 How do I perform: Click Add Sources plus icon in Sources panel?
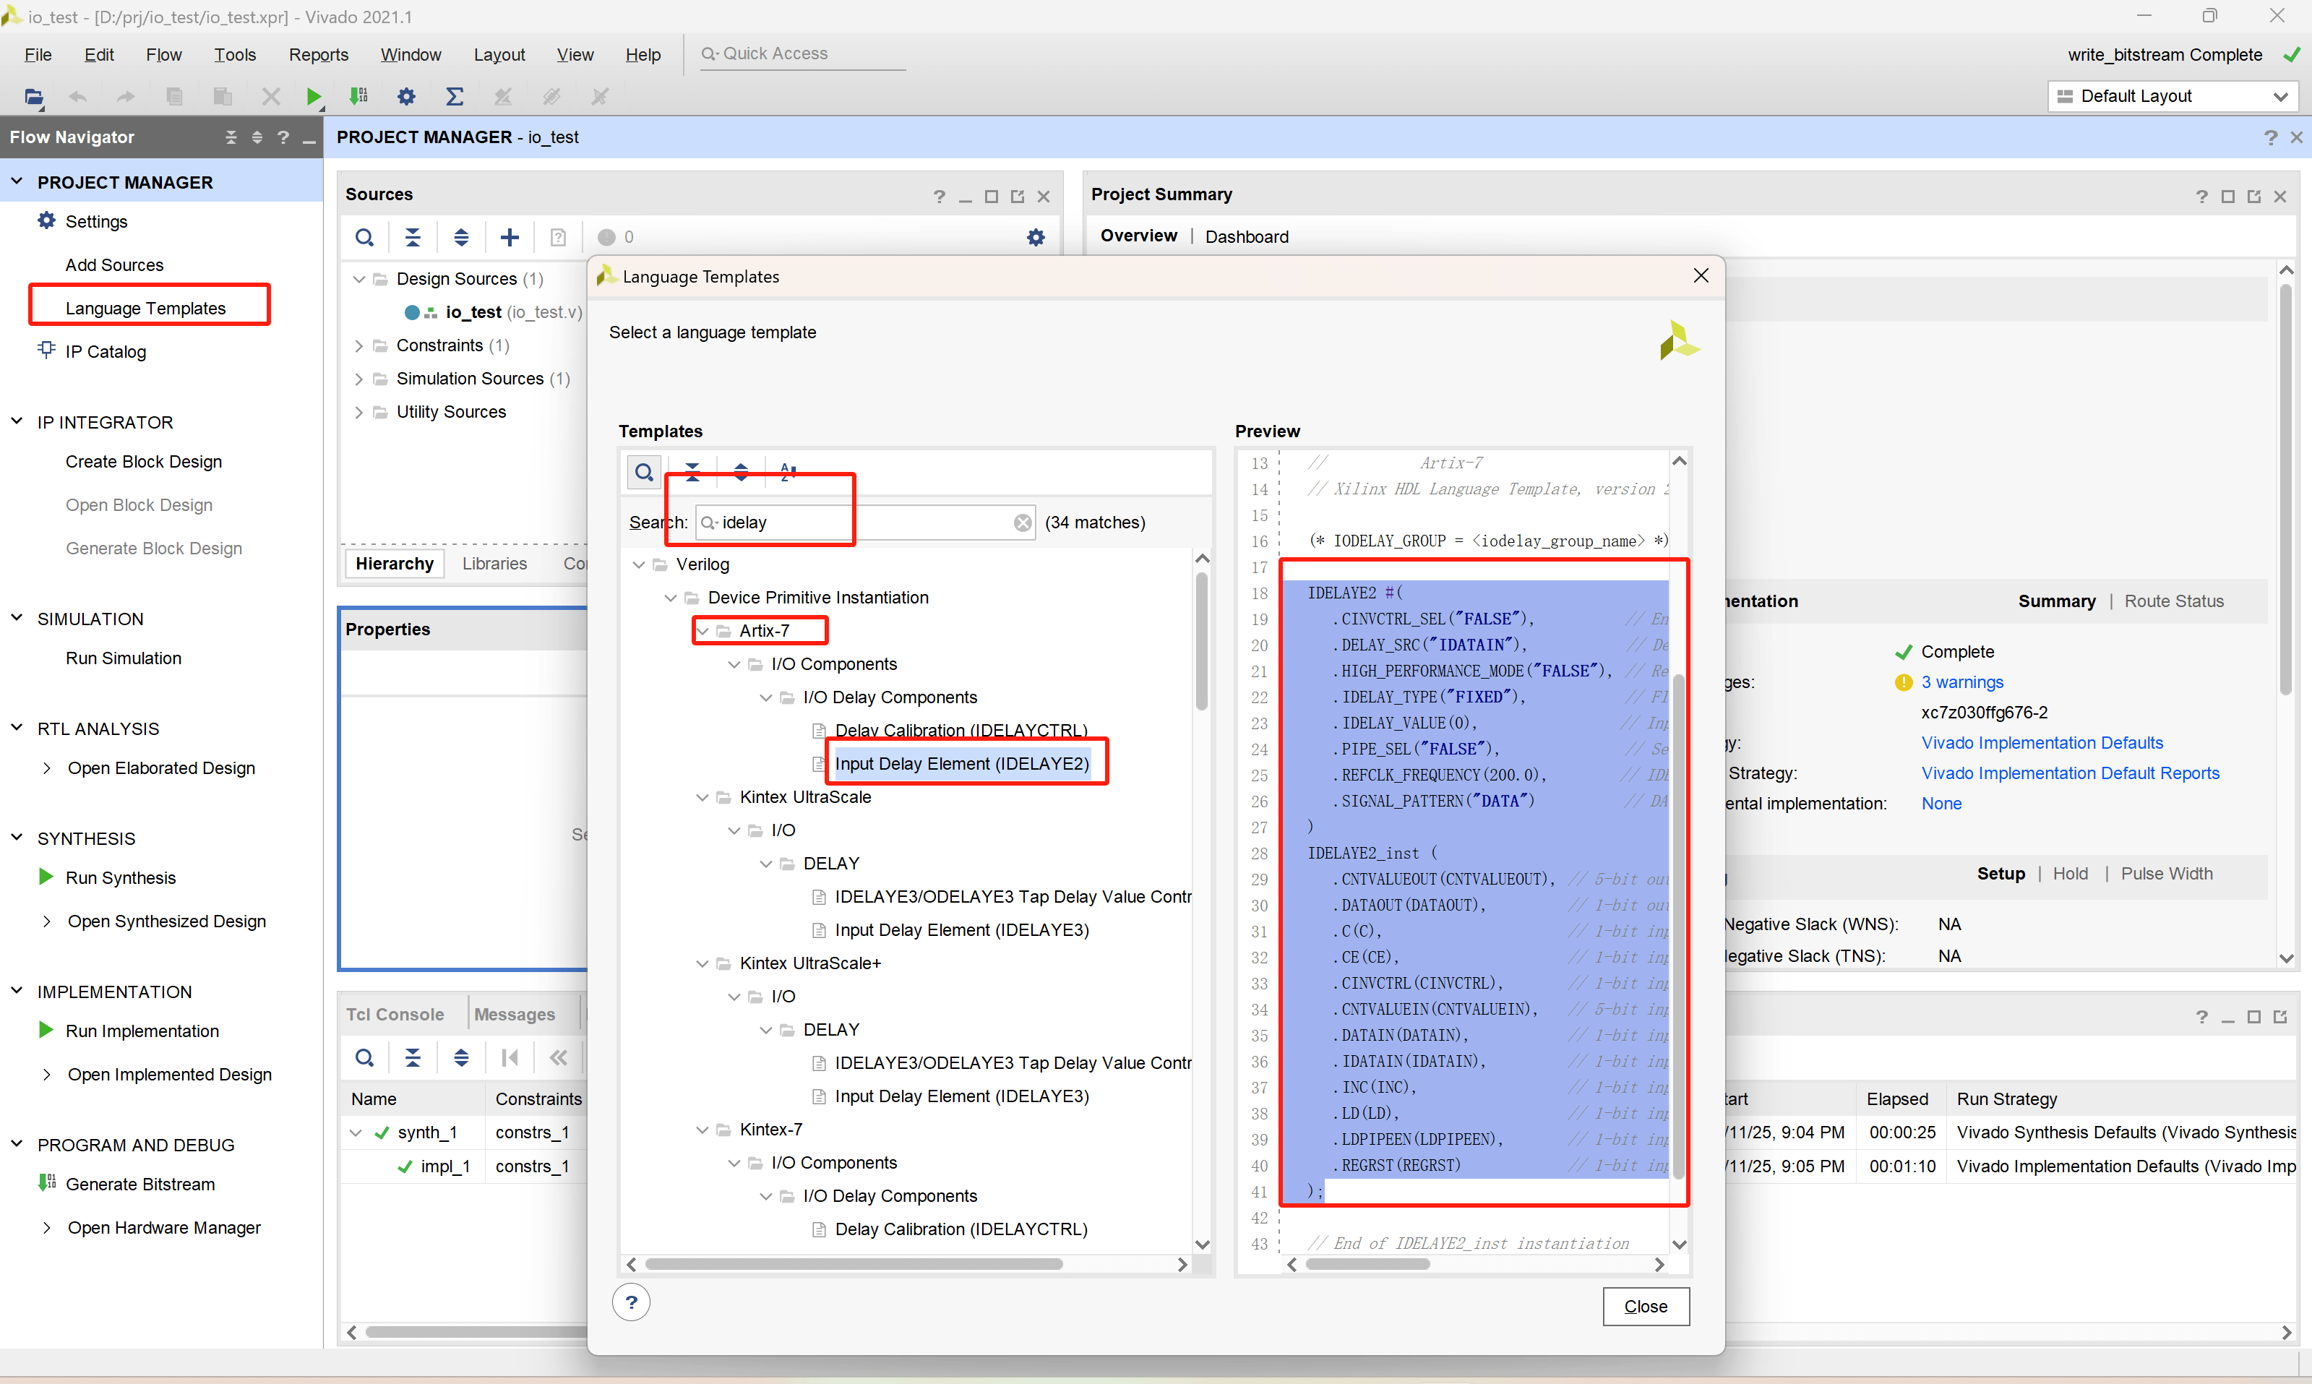pyautogui.click(x=510, y=237)
